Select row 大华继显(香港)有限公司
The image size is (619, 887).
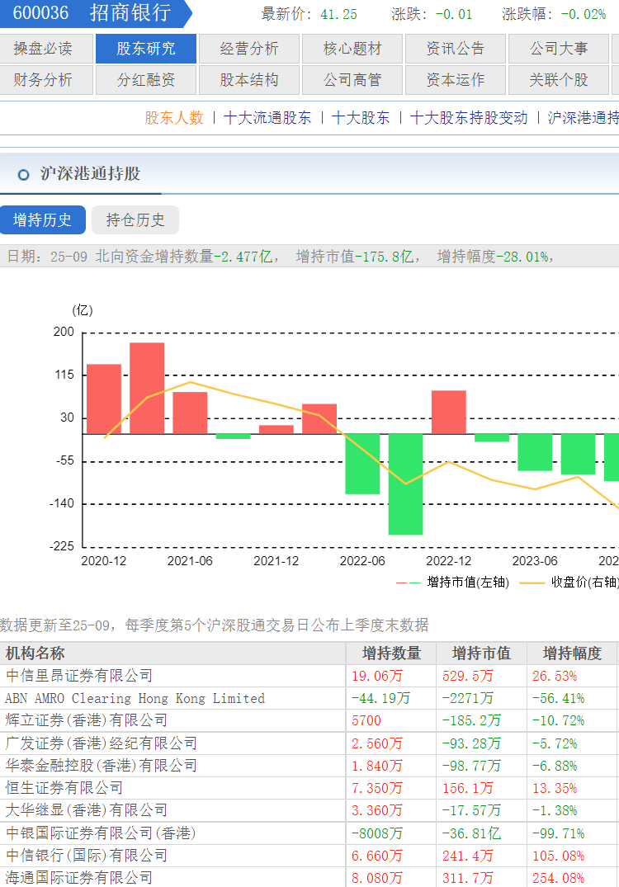coord(309,810)
